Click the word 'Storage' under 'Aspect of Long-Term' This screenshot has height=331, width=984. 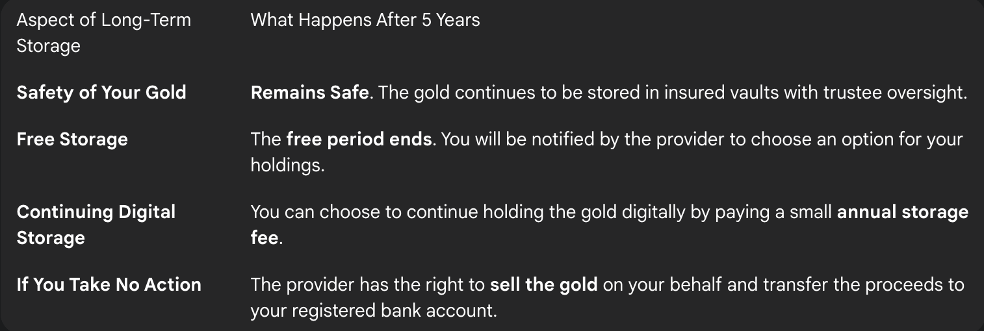pos(49,46)
